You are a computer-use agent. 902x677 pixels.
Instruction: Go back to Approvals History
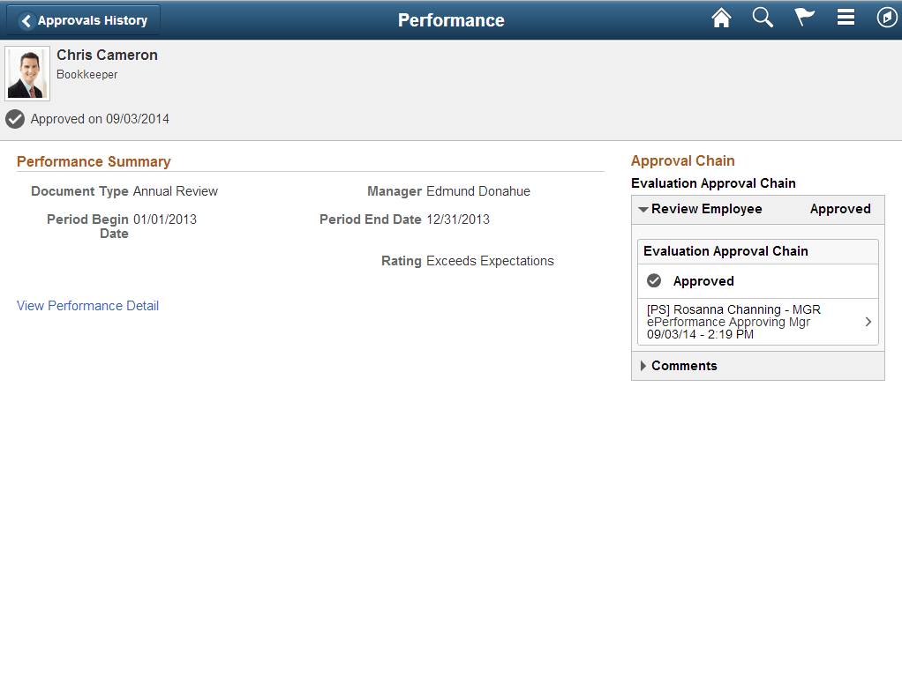[x=82, y=19]
